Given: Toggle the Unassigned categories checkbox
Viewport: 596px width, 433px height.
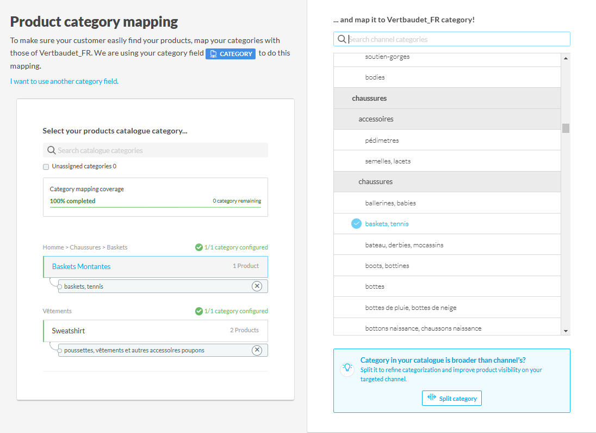Looking at the screenshot, I should (x=46, y=167).
